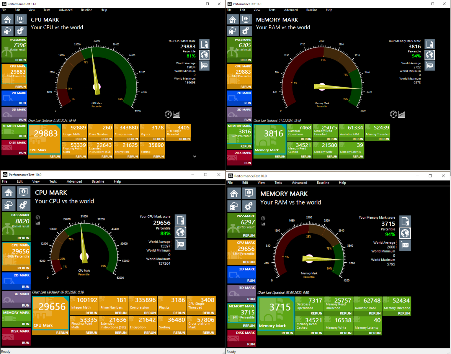Open Tests menu in 11.1 Memory Mark window
The height and width of the screenshot is (354, 451).
pos(272,10)
